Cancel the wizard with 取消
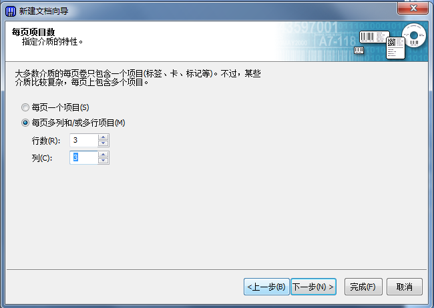This screenshot has width=434, height=308. (405, 287)
